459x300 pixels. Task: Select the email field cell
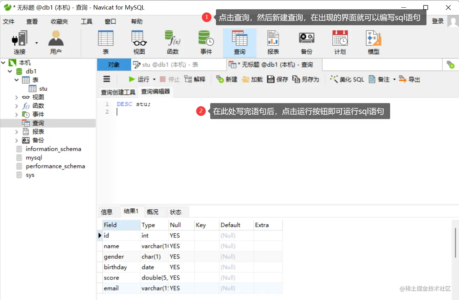(122, 288)
